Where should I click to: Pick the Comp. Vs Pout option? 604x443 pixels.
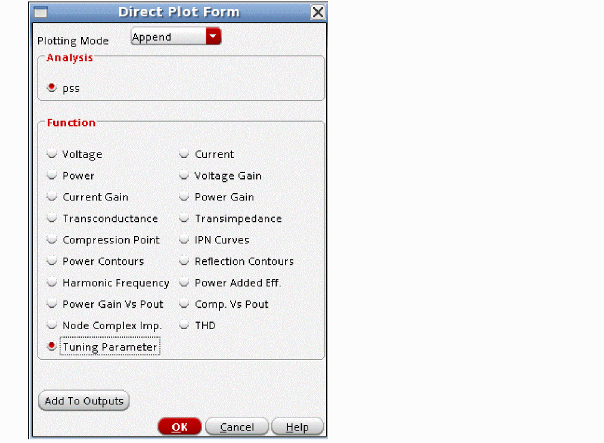coord(184,303)
